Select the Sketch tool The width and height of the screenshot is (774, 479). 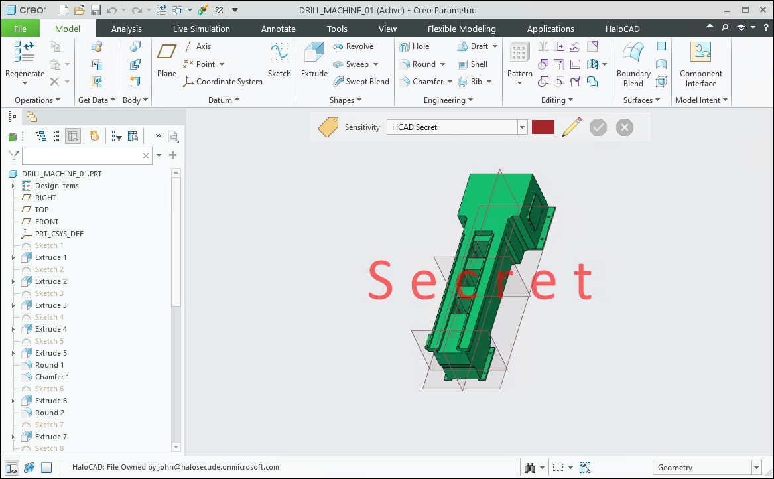[279, 53]
